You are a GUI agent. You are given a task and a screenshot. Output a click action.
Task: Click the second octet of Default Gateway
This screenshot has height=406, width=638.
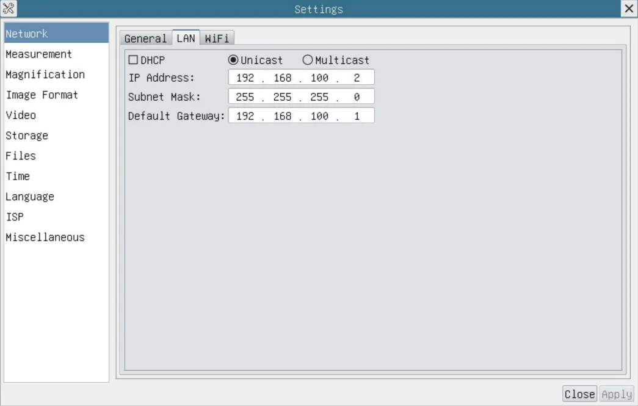[x=283, y=116]
